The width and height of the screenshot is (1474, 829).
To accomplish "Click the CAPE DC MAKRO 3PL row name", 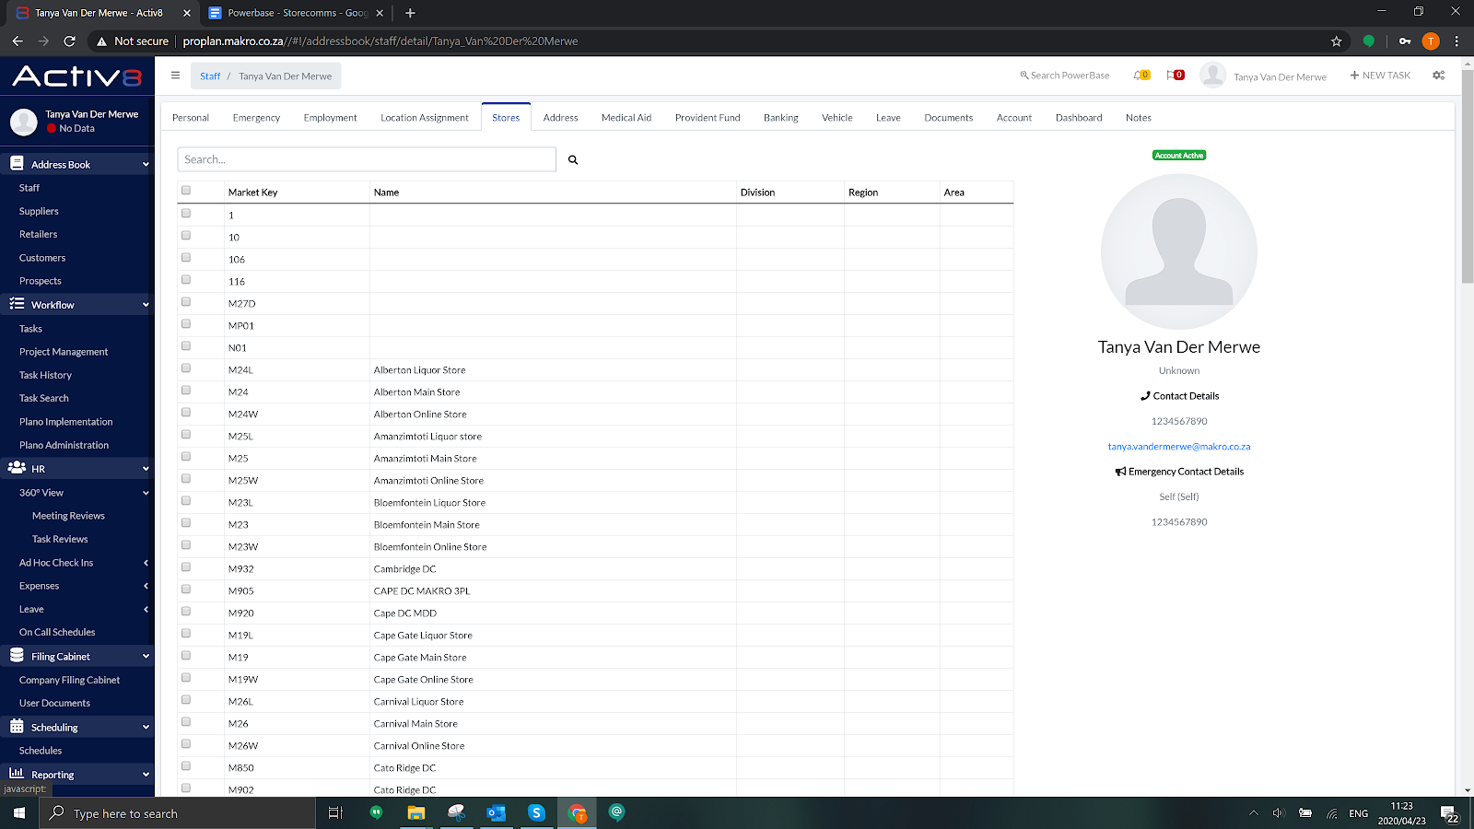I will [x=422, y=591].
